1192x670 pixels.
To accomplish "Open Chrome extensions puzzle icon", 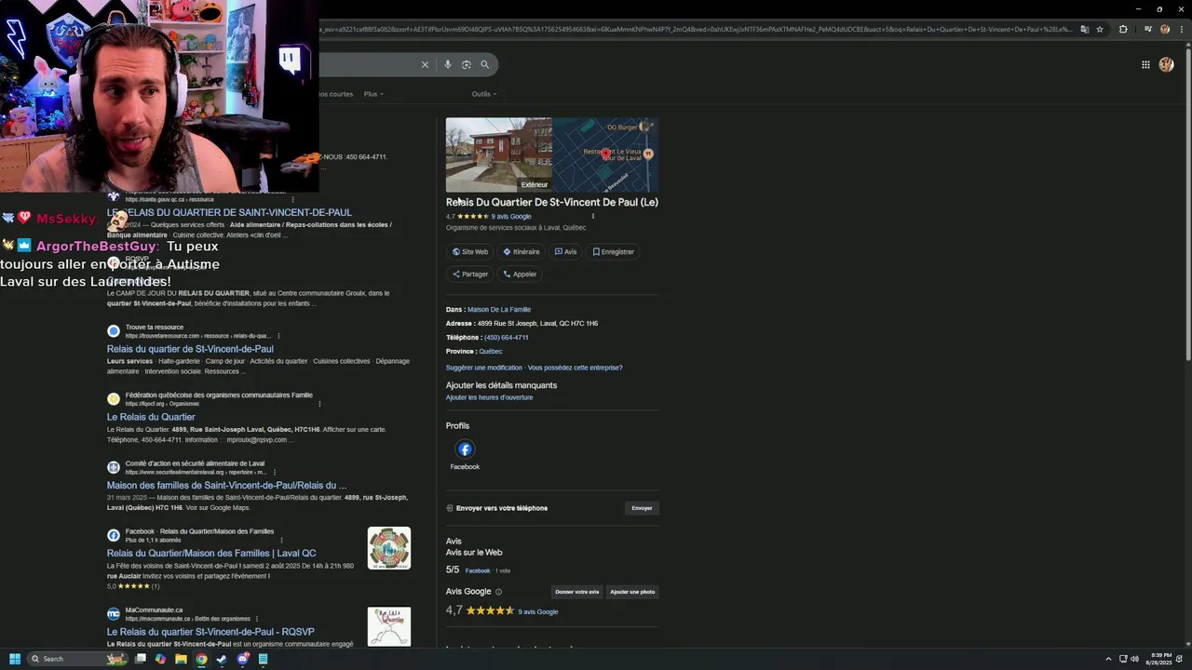I will point(1123,29).
